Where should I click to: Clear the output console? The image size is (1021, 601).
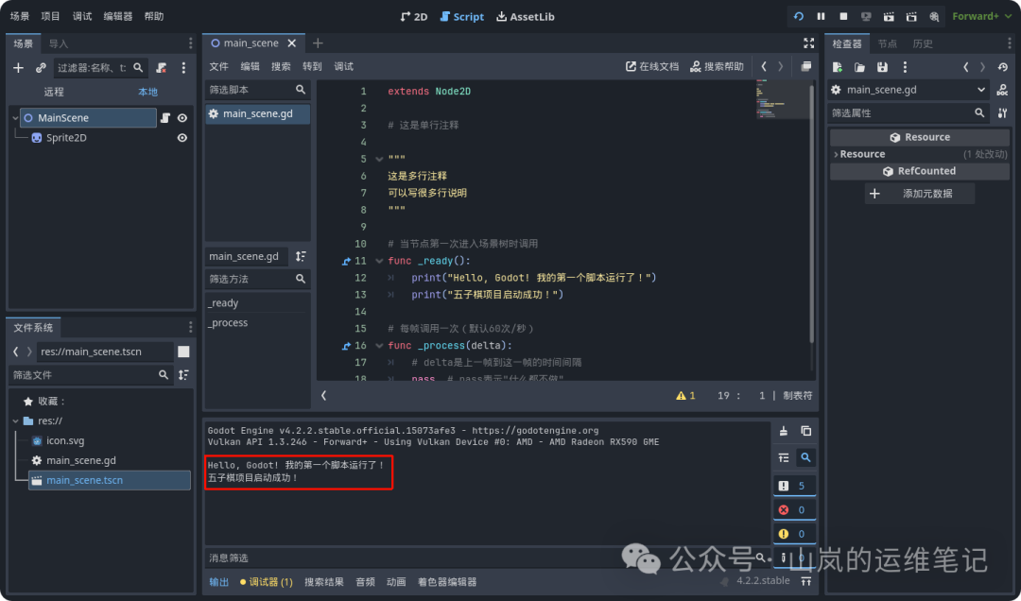click(x=781, y=431)
